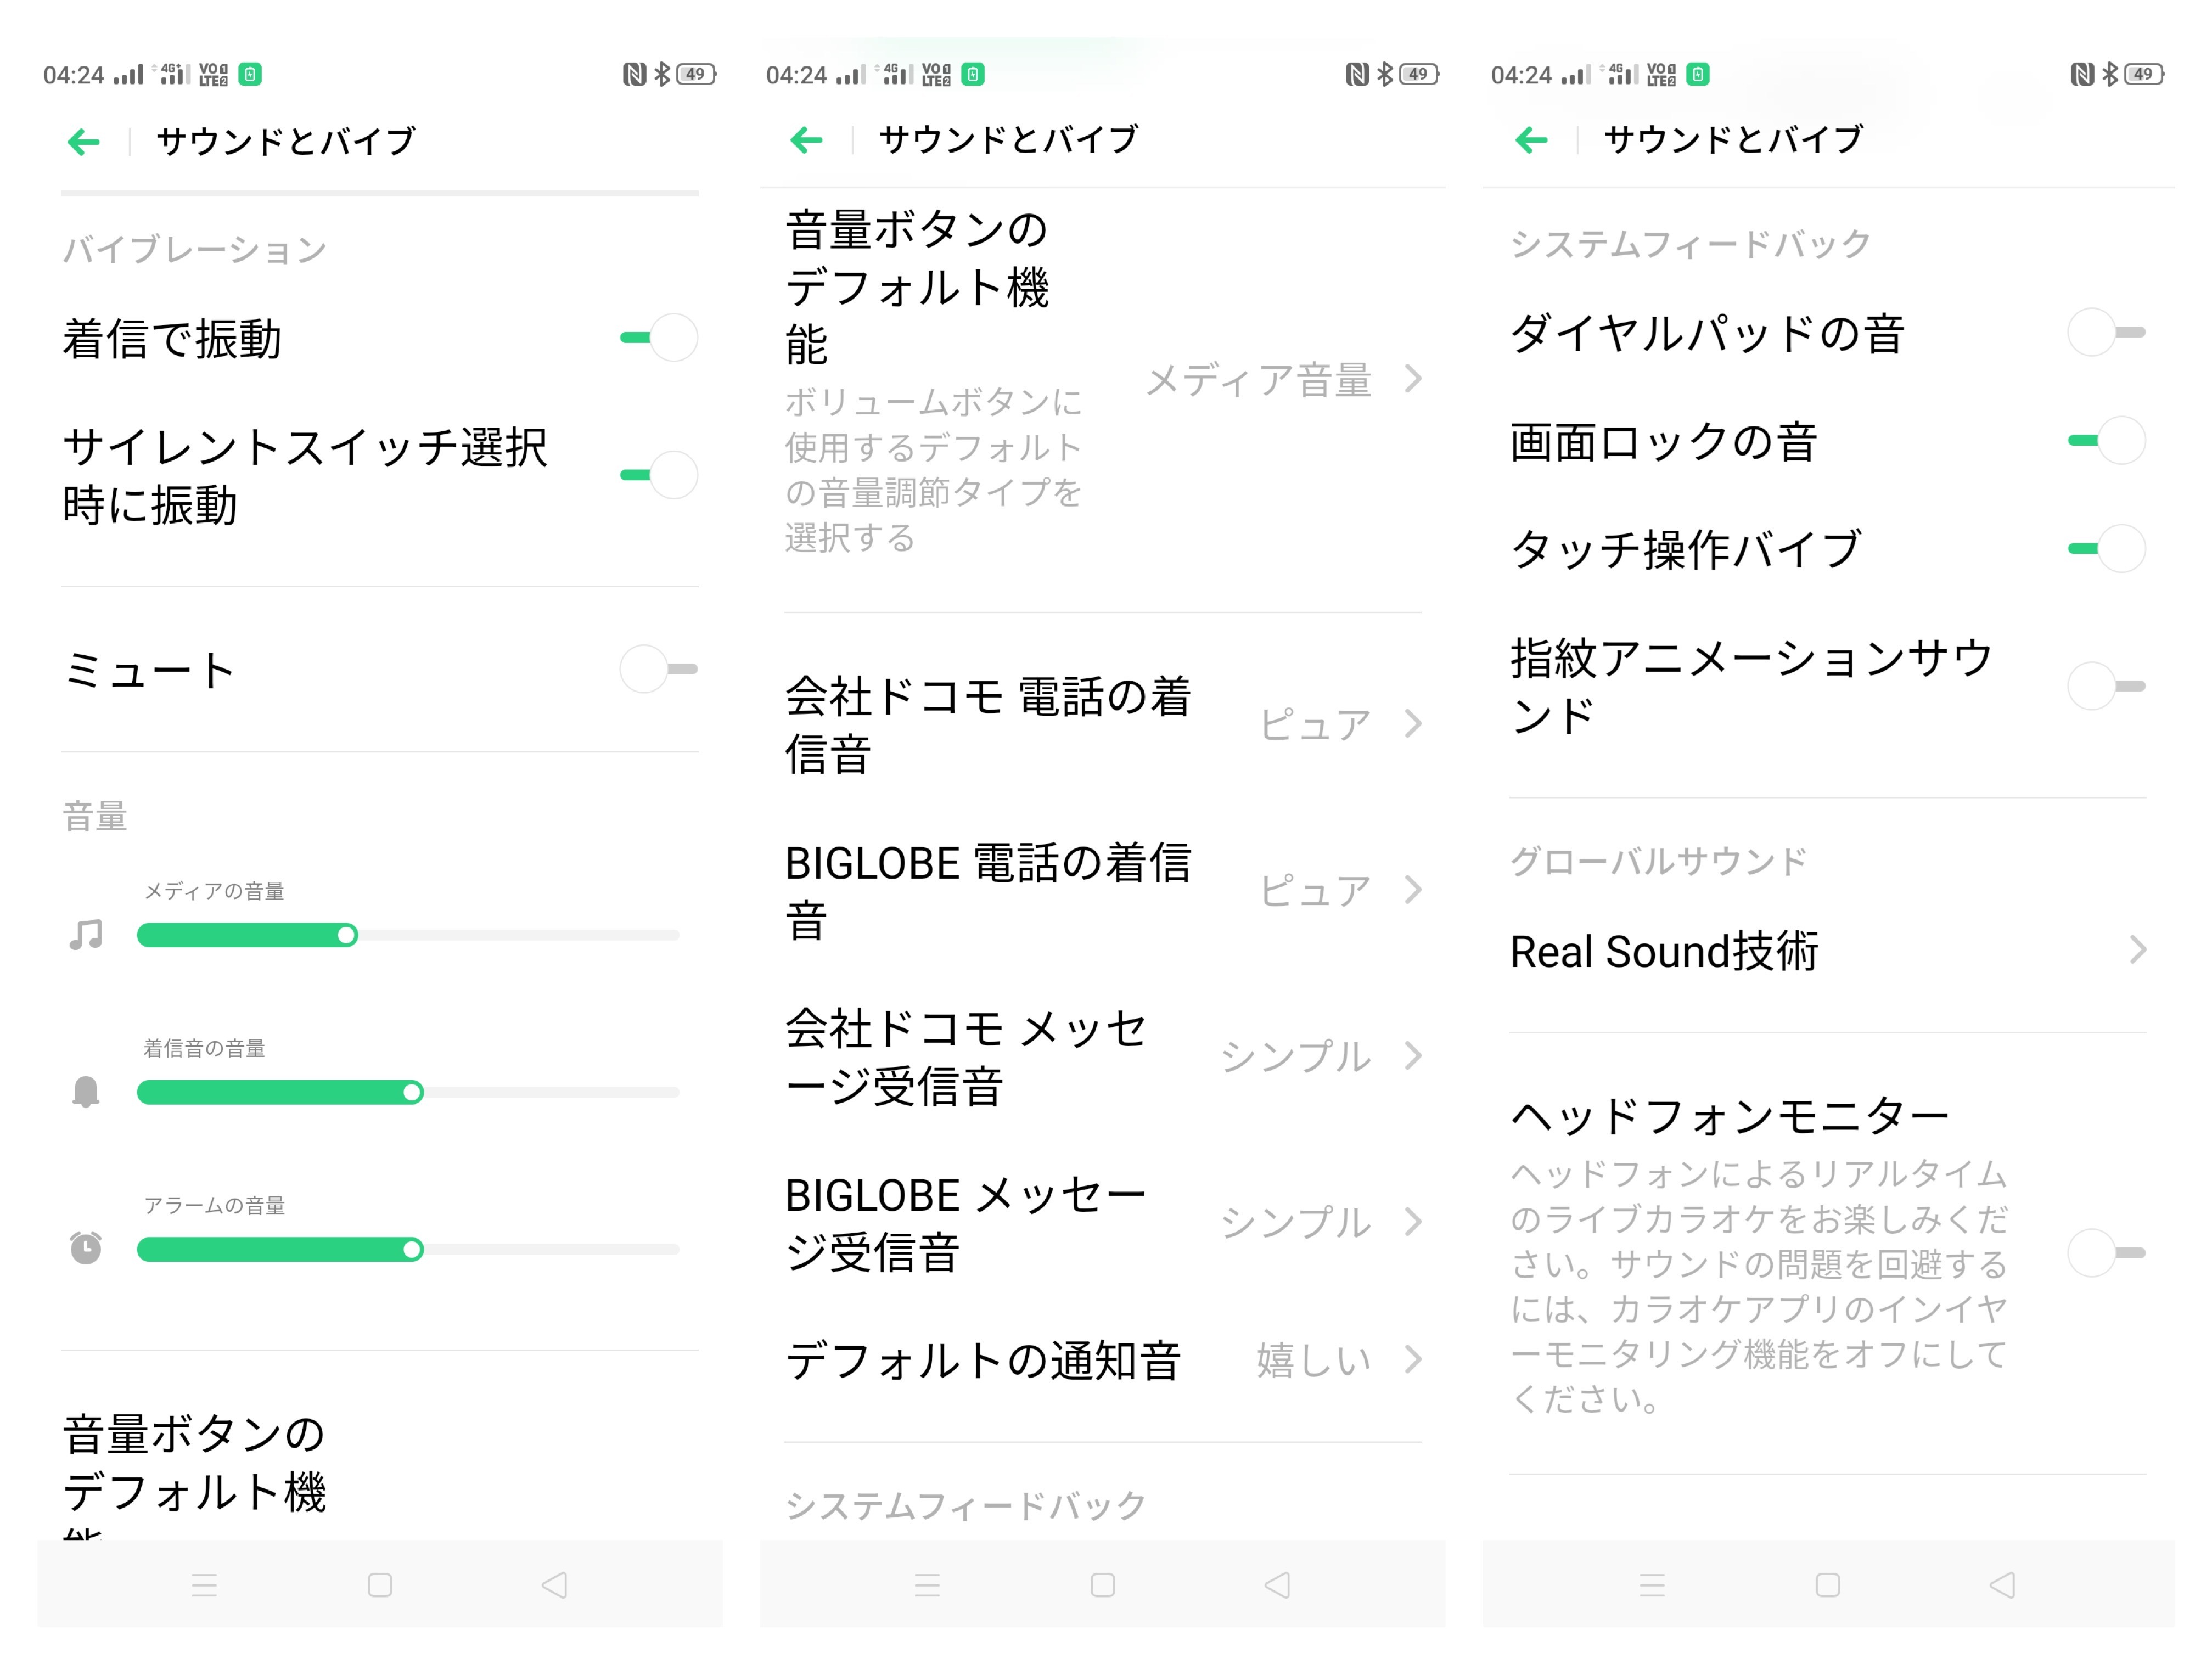This screenshot has height=1664, width=2212.
Task: Open the メディア音量 default function chevron
Action: point(1412,379)
